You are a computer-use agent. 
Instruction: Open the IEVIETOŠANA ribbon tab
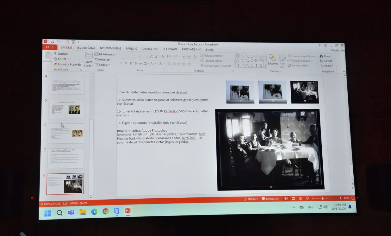[86, 48]
